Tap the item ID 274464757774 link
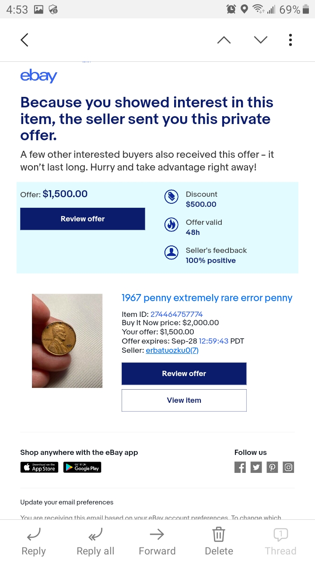 point(176,314)
